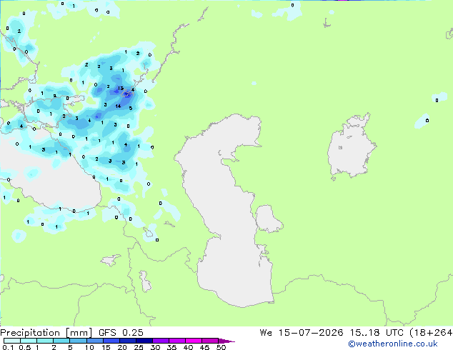The height and width of the screenshot is (350, 453).
Task: Select the 35 to 40 mm legend swatch
Action: 177,341
